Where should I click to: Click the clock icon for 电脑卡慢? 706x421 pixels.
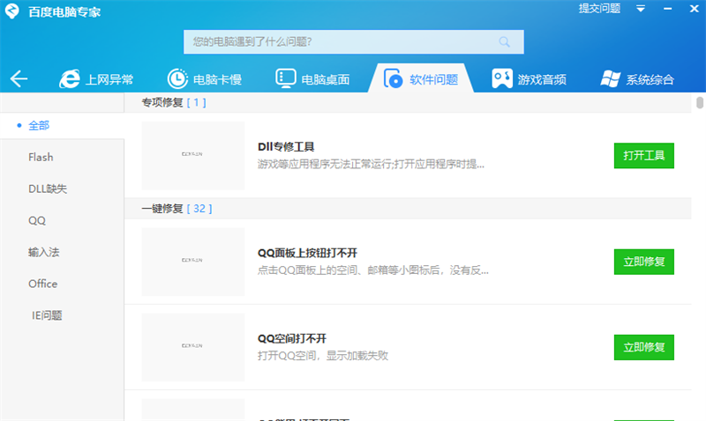click(177, 78)
